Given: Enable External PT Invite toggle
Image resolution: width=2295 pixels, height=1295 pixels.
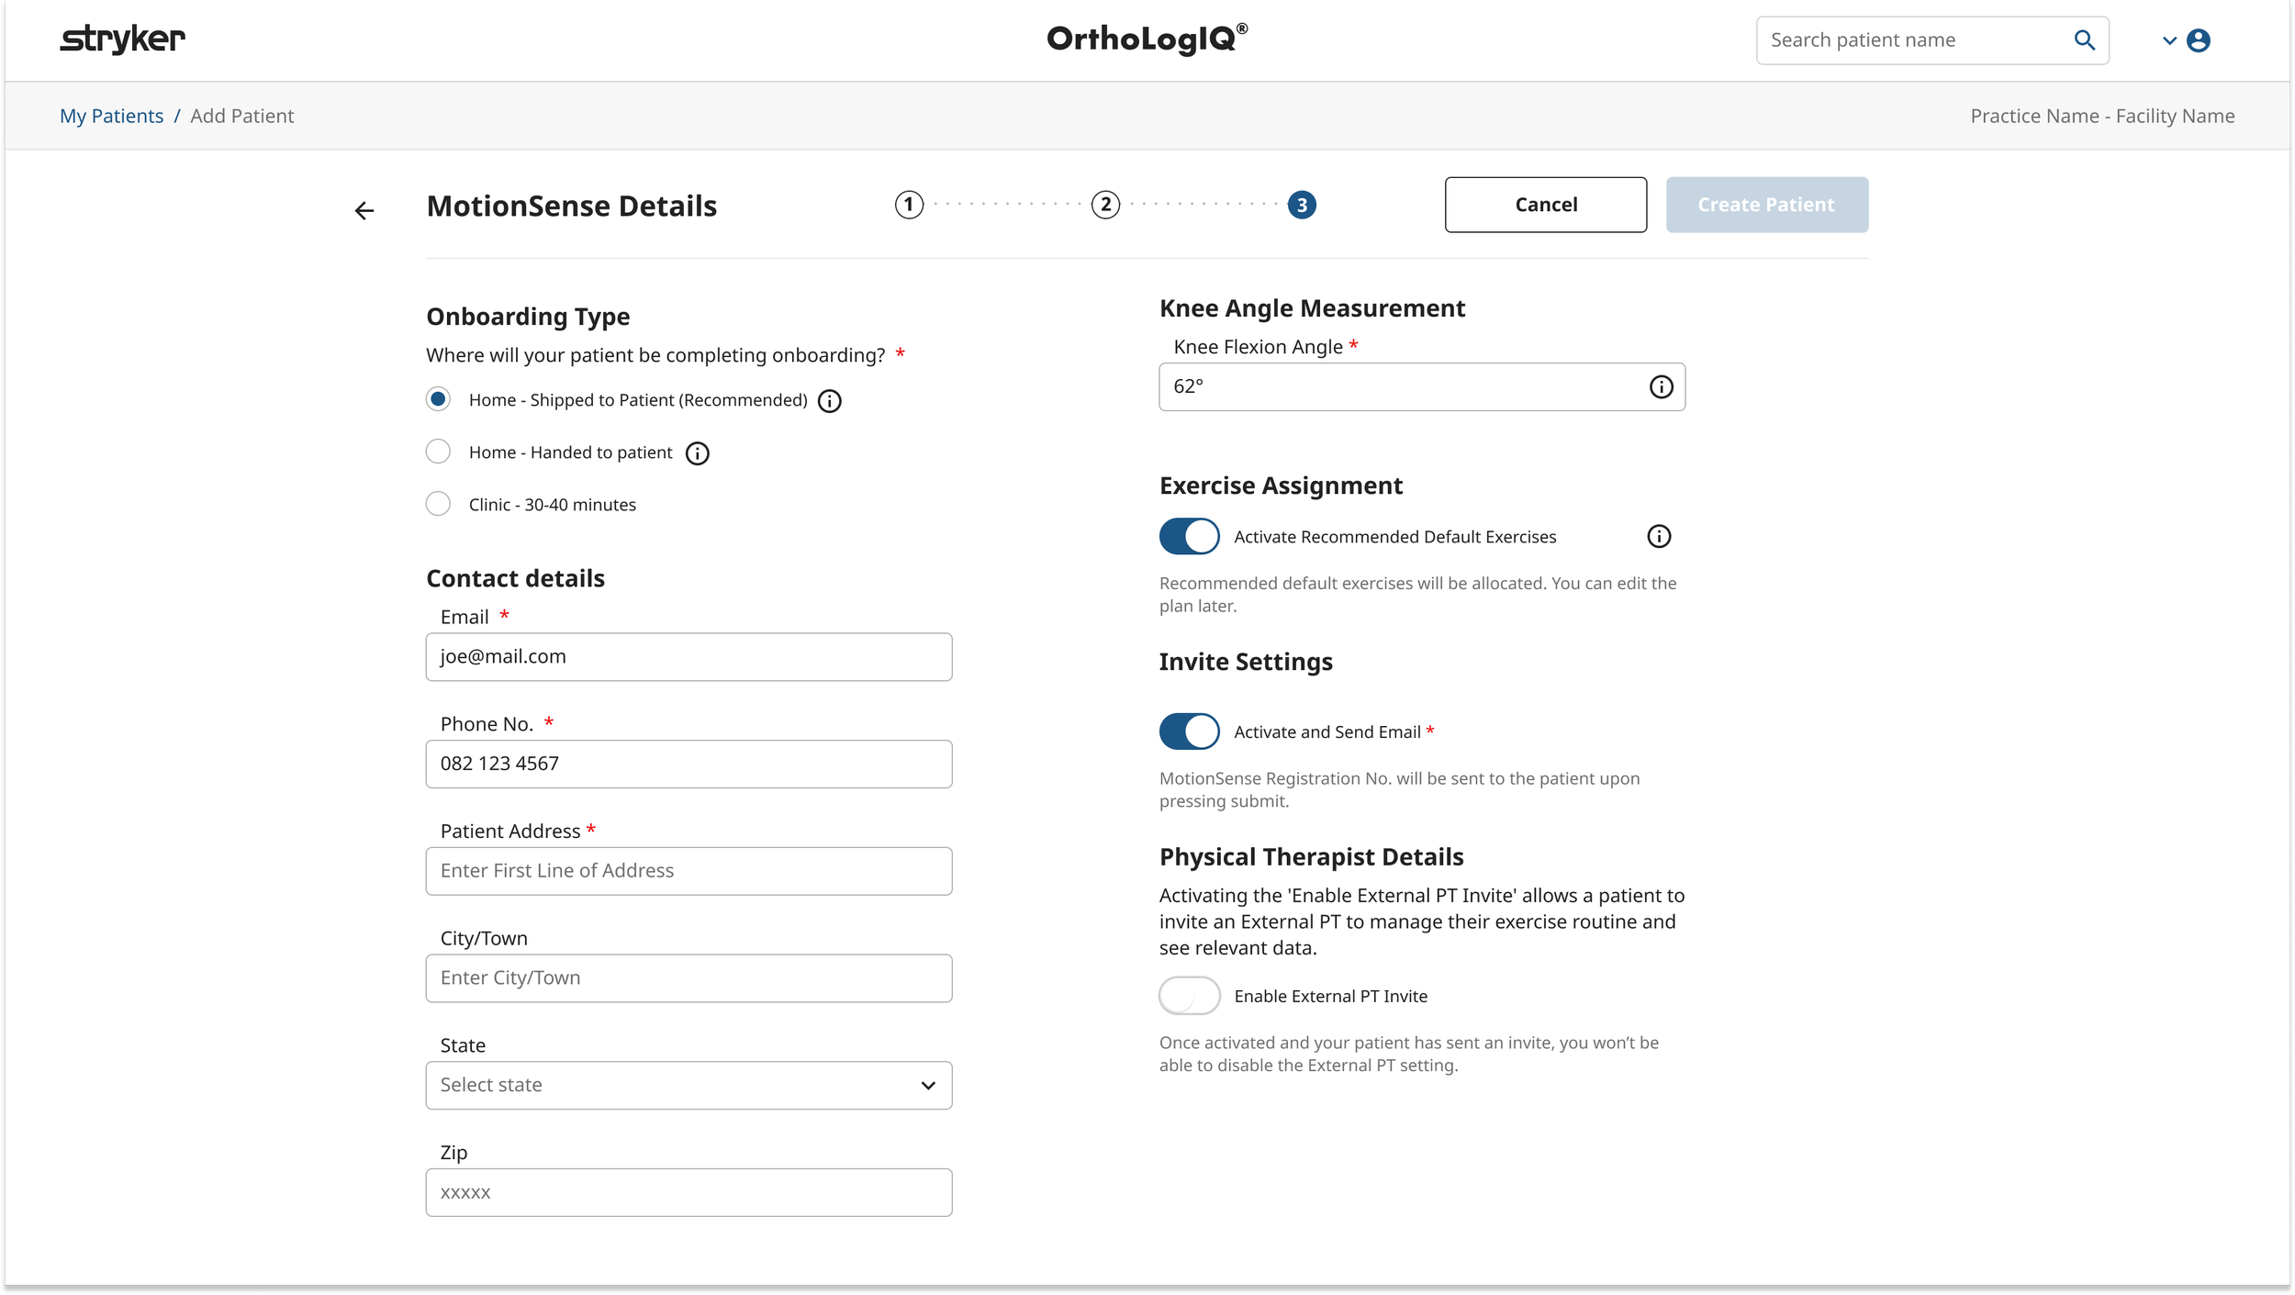Looking at the screenshot, I should 1189,996.
